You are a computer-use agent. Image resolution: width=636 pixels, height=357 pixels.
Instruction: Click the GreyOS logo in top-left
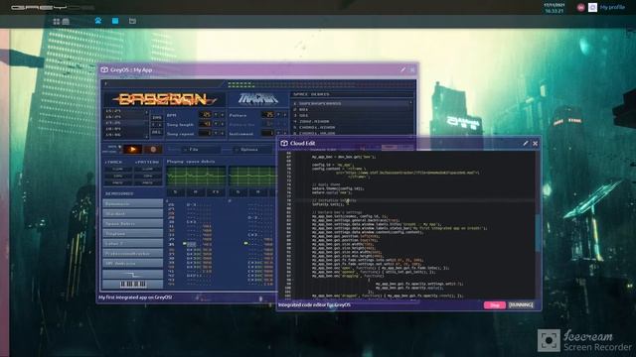tap(52, 7)
